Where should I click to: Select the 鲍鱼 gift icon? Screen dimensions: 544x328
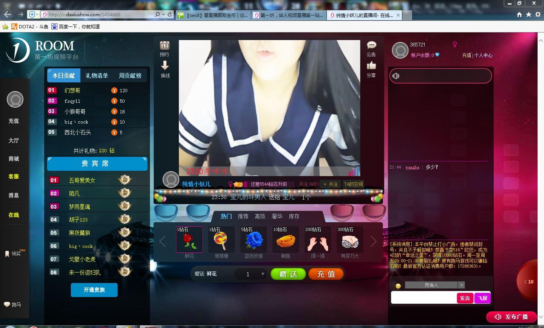pos(286,239)
